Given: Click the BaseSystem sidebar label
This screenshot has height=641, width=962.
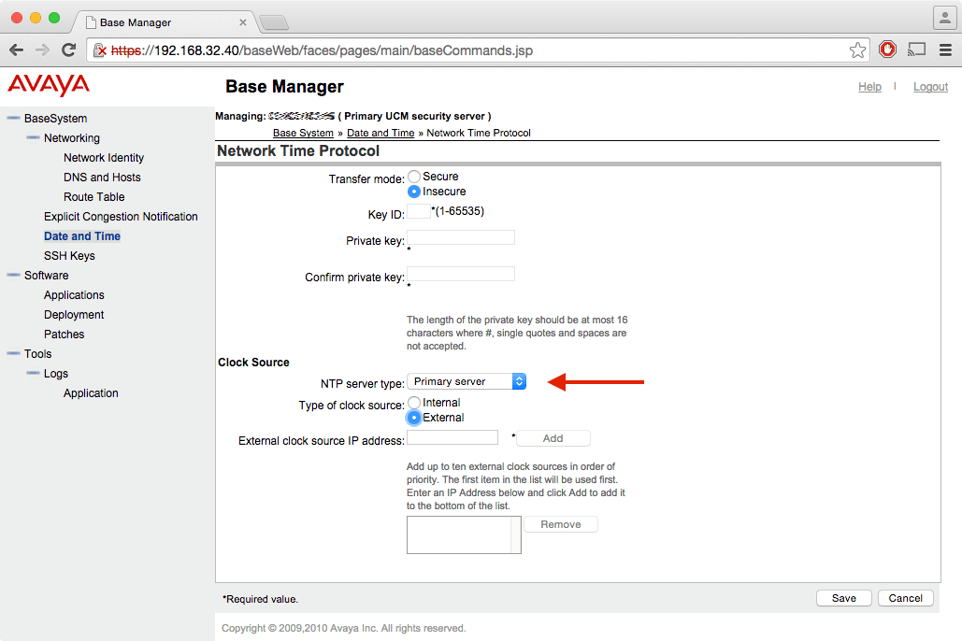Looking at the screenshot, I should (56, 119).
